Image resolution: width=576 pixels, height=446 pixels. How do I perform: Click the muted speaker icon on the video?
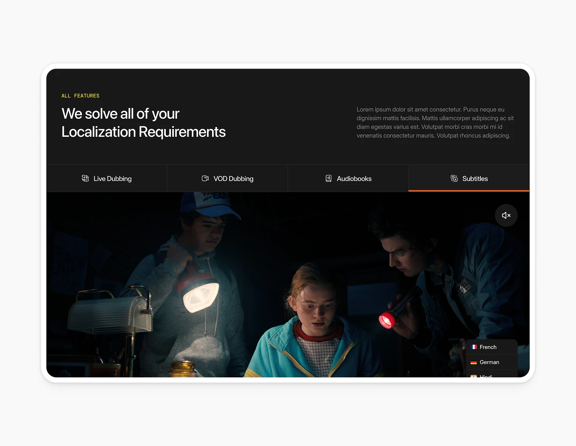(x=506, y=215)
